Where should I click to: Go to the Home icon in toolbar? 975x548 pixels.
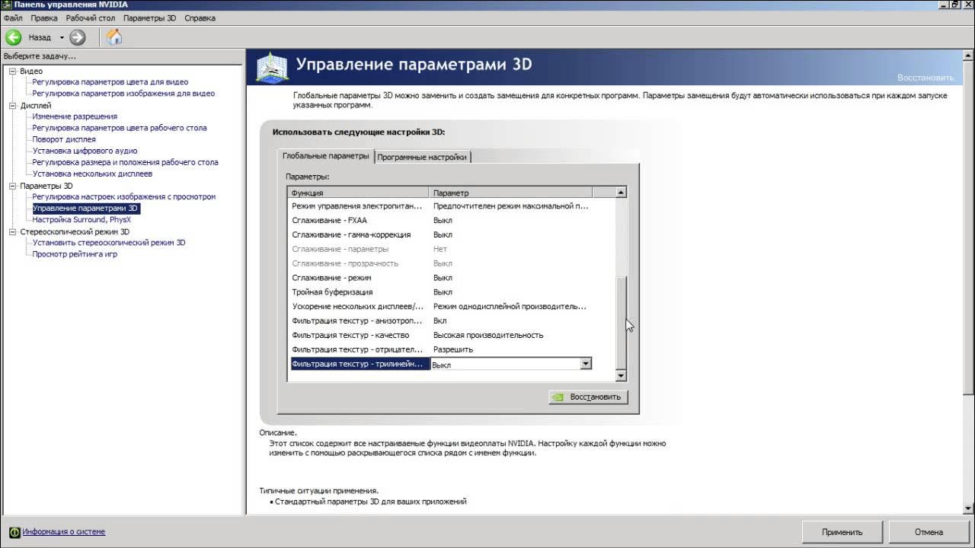tap(114, 37)
